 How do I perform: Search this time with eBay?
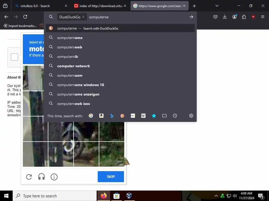click(x=133, y=116)
